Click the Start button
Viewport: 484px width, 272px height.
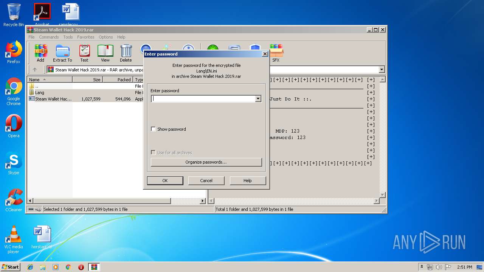point(11,267)
